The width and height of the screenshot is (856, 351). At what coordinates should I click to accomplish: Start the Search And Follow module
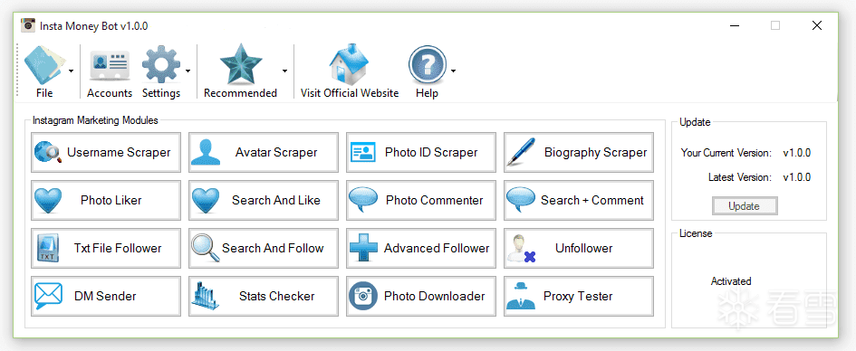(264, 249)
